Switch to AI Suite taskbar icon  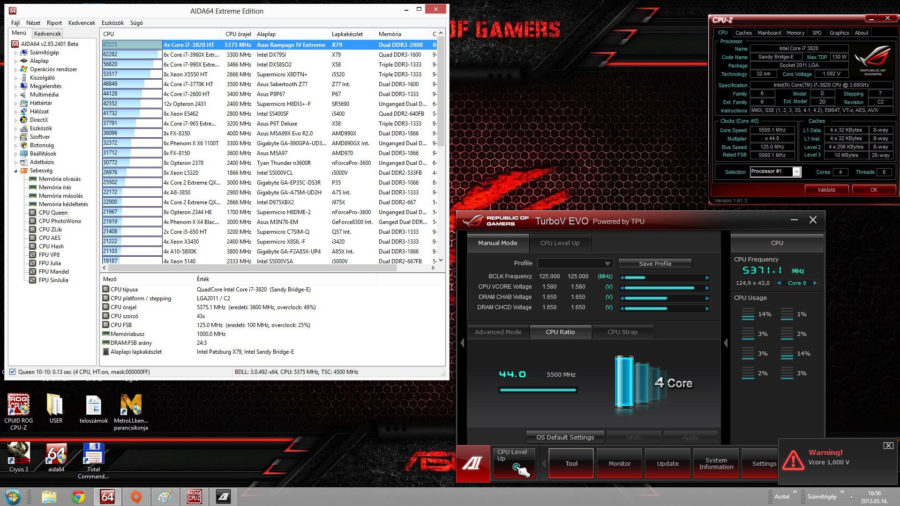pyautogui.click(x=223, y=497)
